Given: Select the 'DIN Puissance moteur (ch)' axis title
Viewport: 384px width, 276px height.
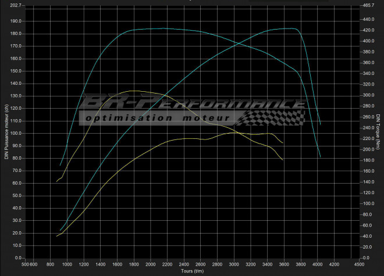Looking at the screenshot, I should 6,131.
